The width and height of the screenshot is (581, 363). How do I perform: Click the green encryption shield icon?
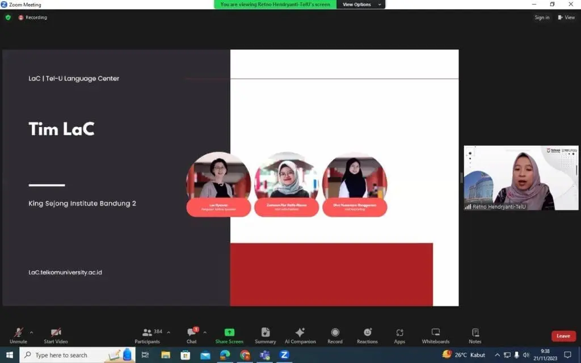click(x=8, y=18)
